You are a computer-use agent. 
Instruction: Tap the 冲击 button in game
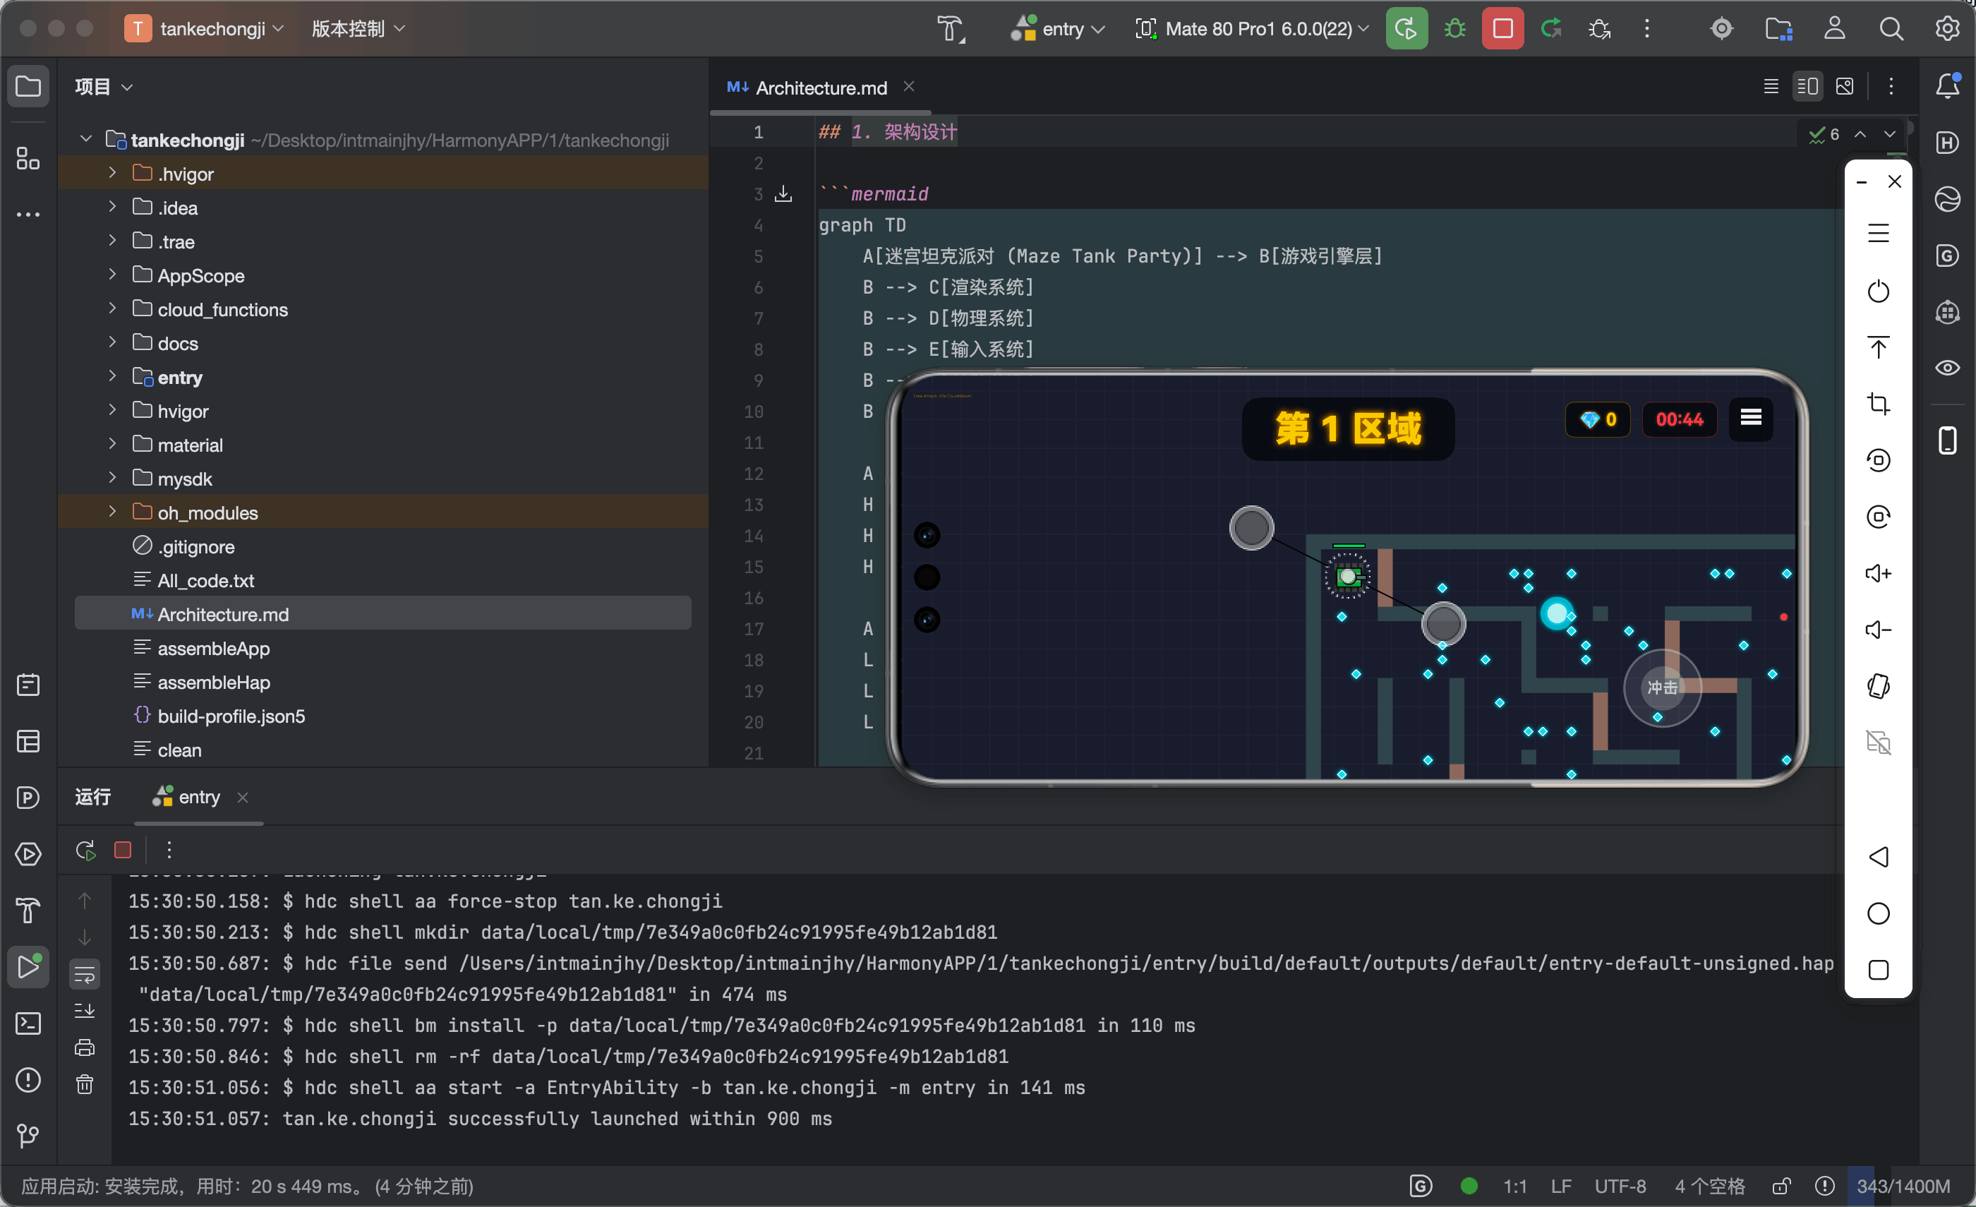[1662, 687]
